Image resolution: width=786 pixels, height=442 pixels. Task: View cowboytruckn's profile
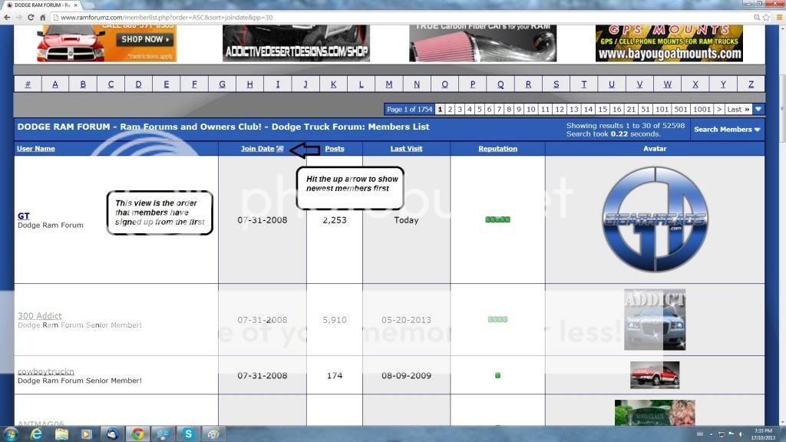click(45, 371)
